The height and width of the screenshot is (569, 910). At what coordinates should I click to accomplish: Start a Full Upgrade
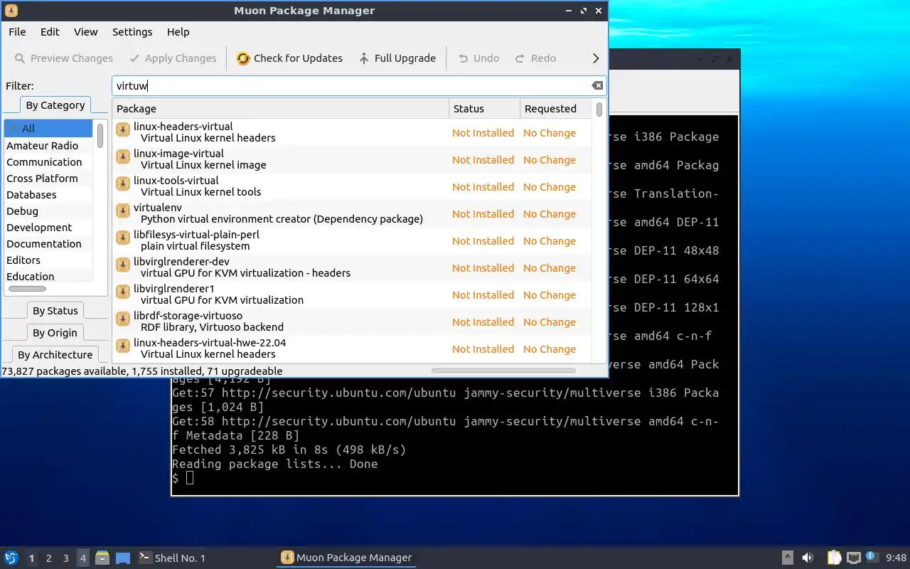(x=397, y=58)
